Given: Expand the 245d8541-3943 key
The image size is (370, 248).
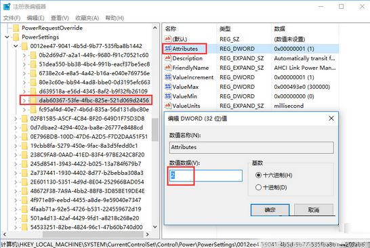Looking at the screenshot, I should 16,164.
